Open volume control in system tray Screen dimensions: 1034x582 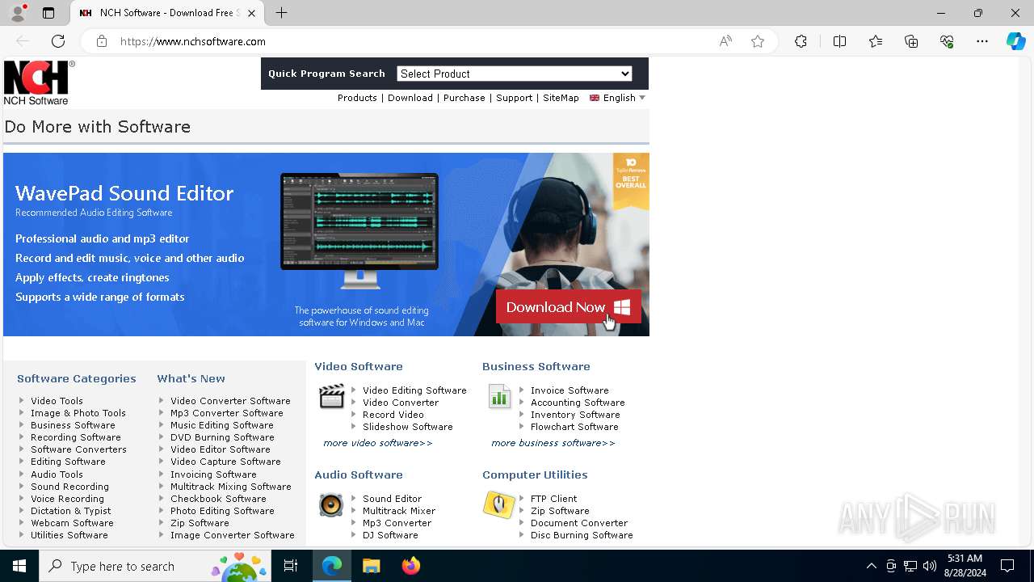point(930,566)
